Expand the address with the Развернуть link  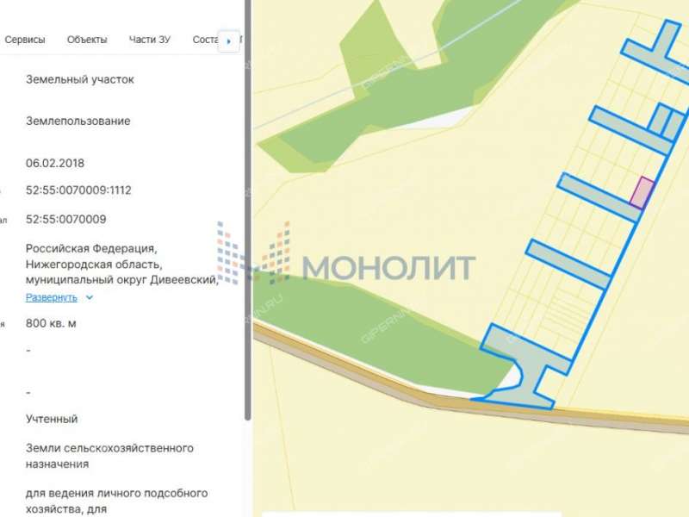tap(52, 296)
